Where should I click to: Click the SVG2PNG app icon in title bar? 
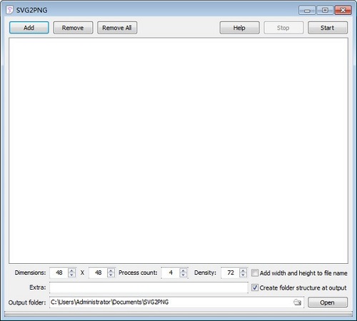(9, 10)
